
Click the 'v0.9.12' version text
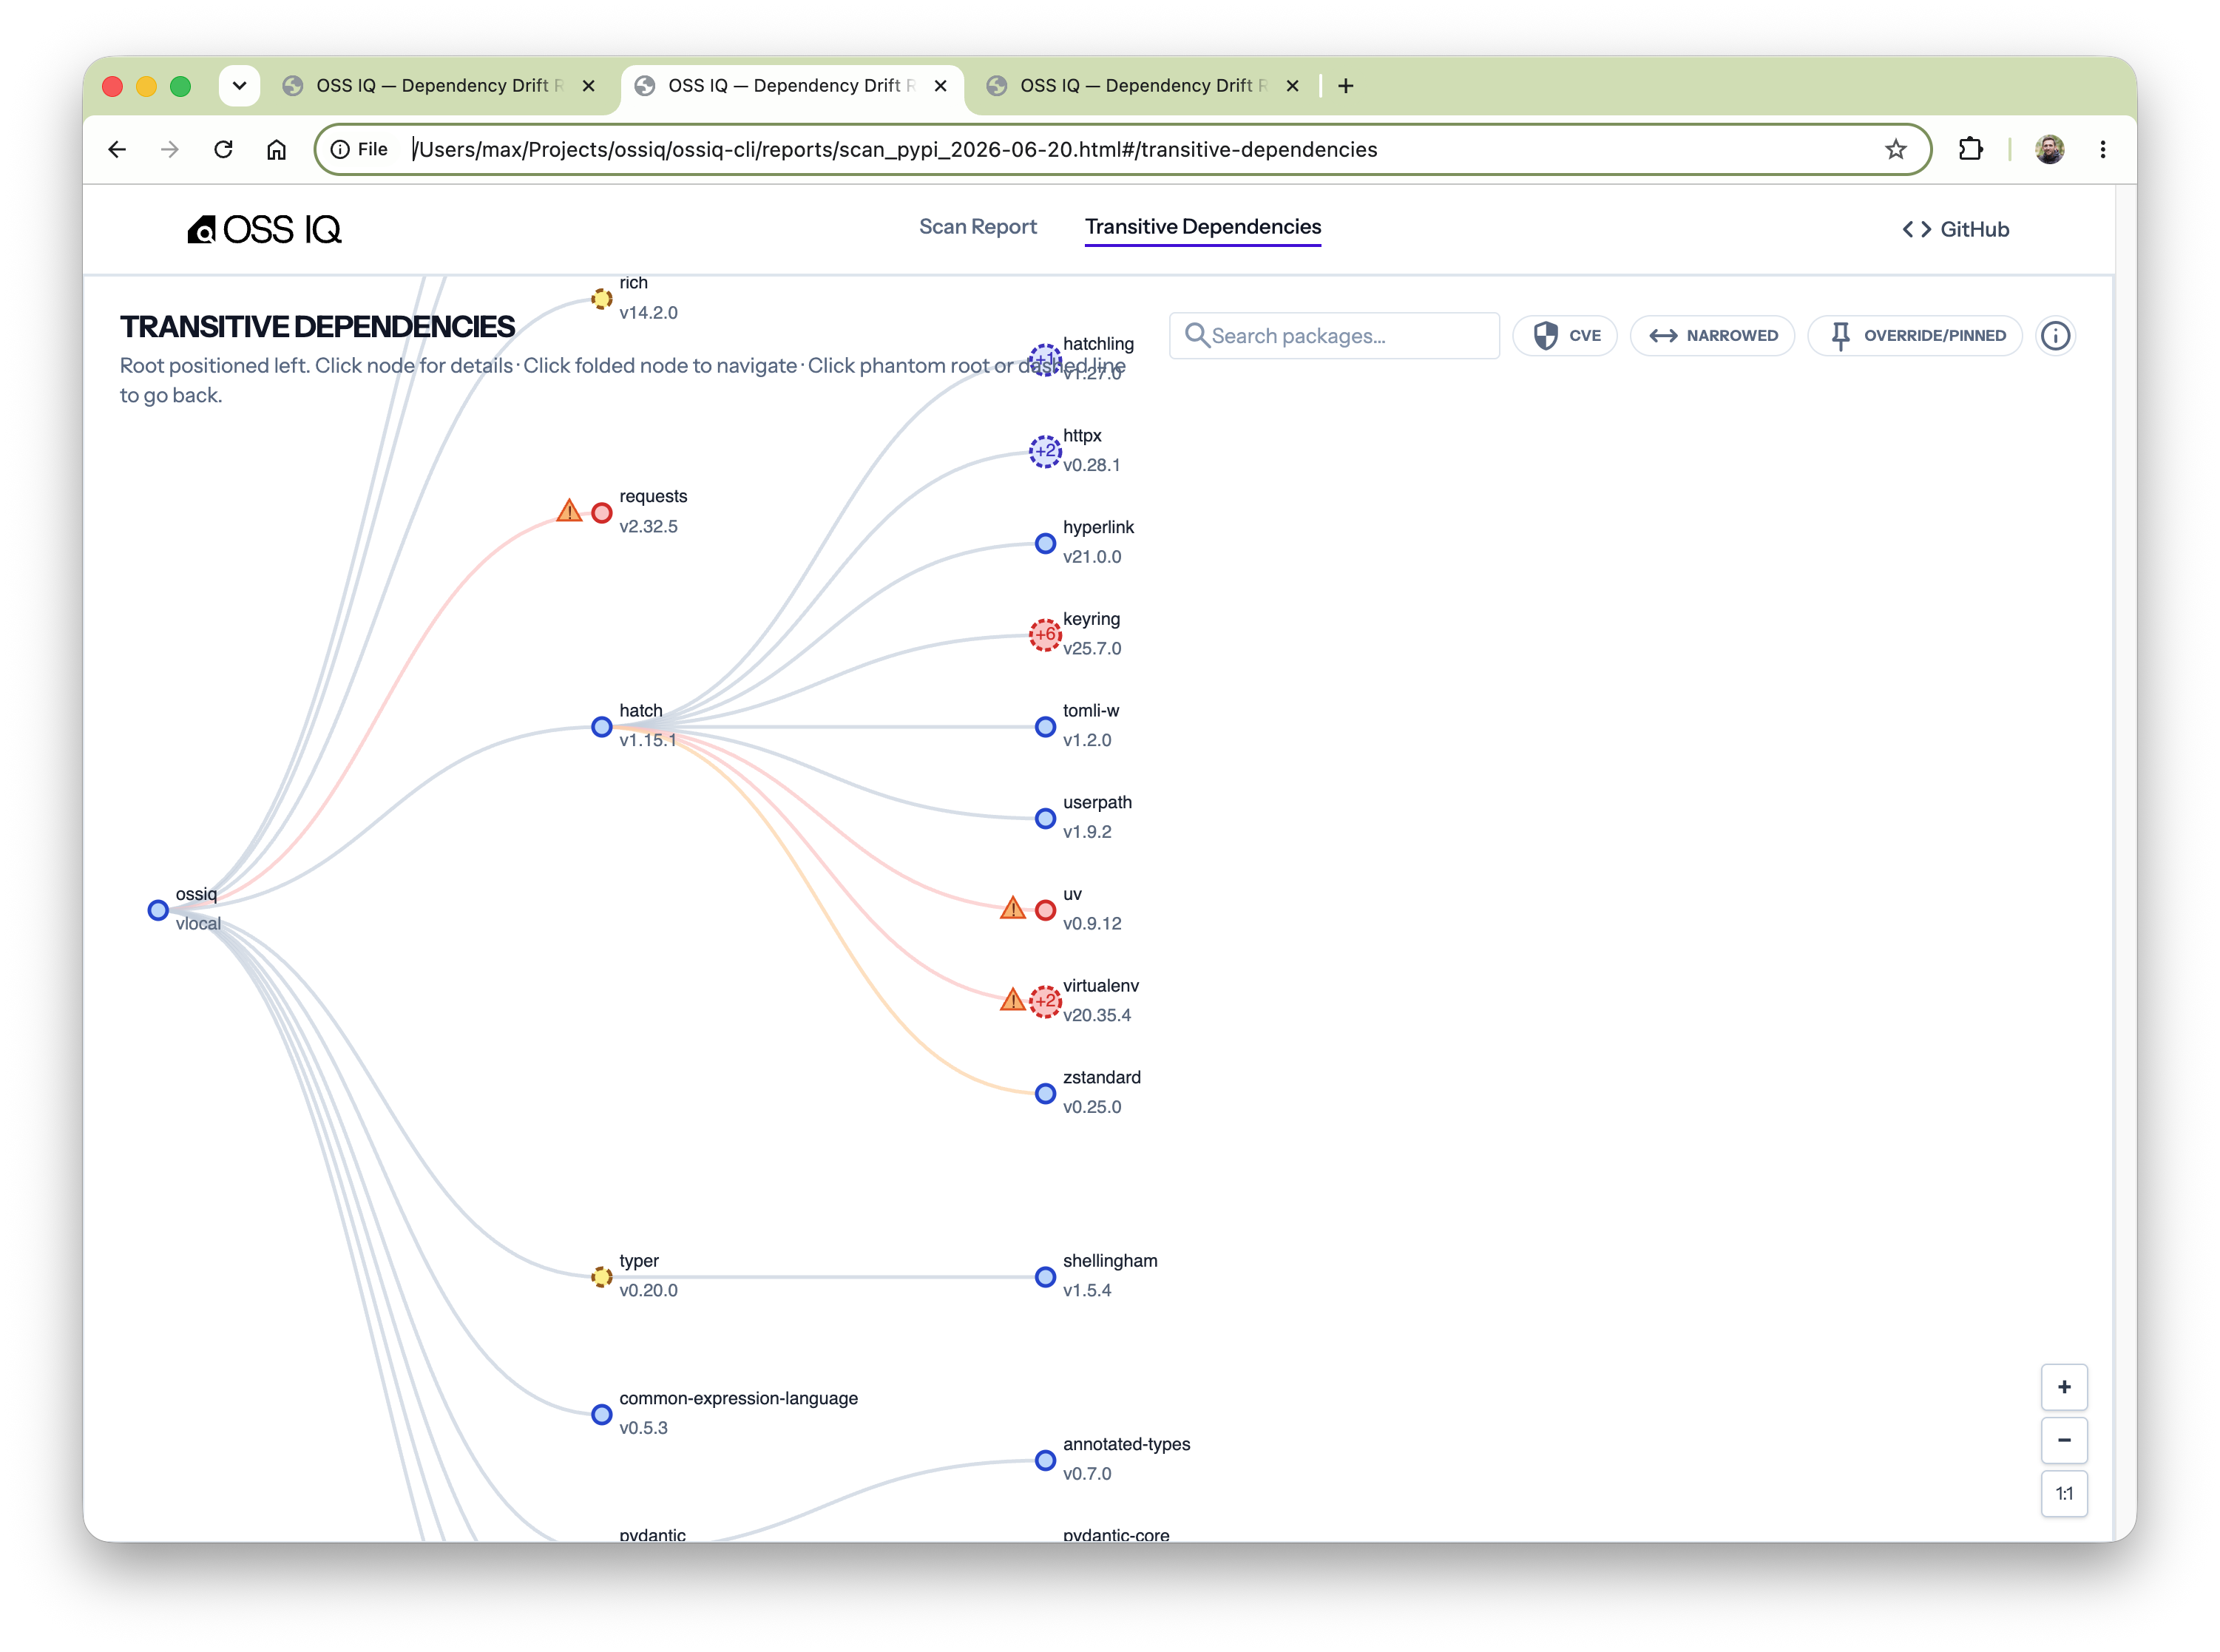pyautogui.click(x=1092, y=924)
